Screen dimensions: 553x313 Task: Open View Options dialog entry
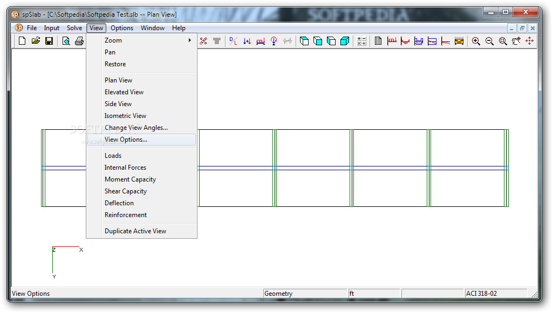coord(141,140)
